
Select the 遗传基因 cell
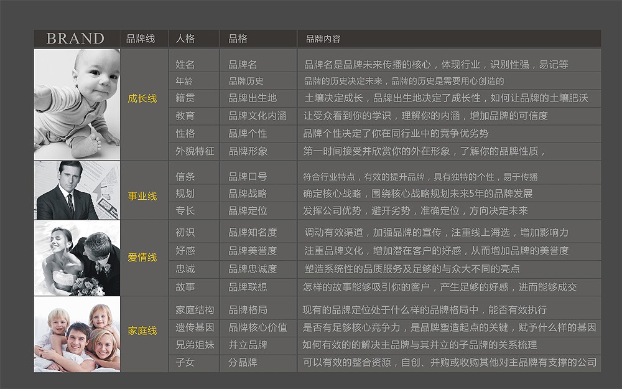click(195, 327)
